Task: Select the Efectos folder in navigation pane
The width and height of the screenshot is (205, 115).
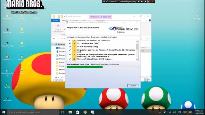Action: tap(61, 70)
